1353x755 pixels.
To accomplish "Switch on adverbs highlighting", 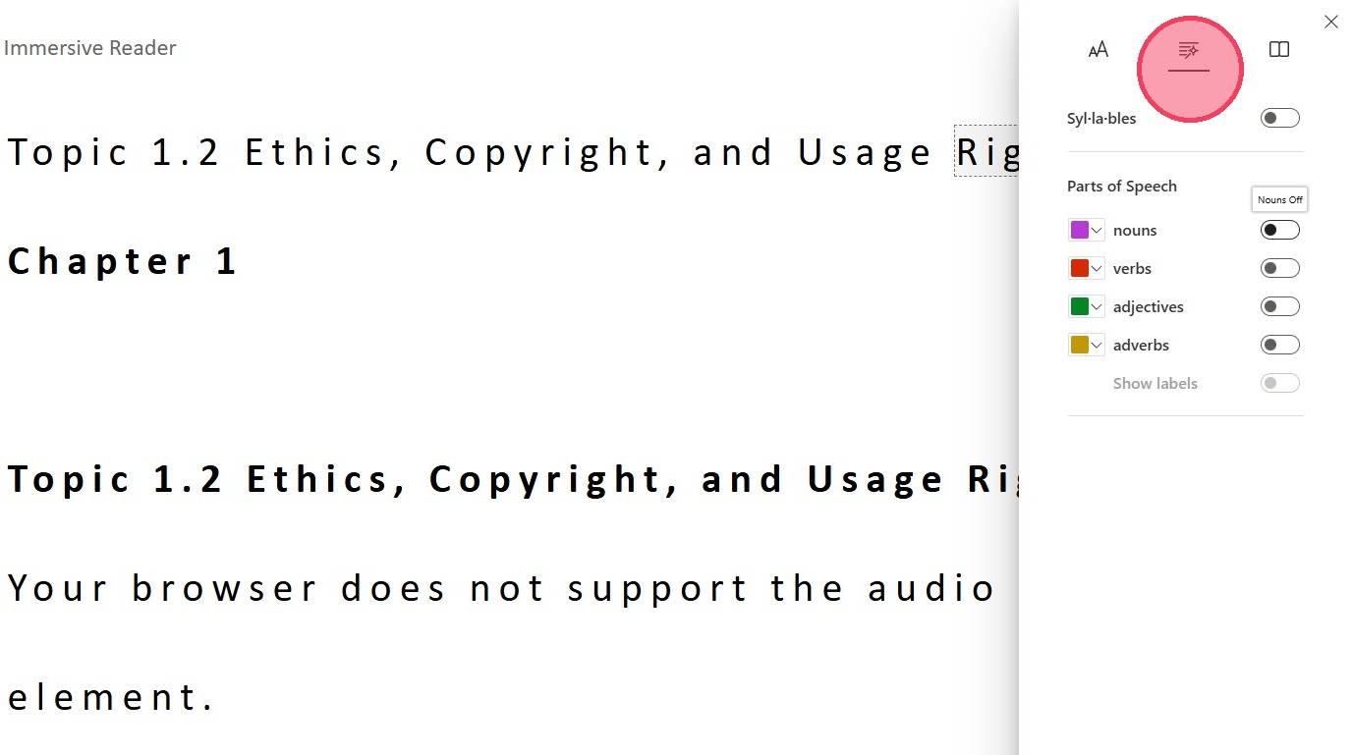I will (x=1279, y=345).
